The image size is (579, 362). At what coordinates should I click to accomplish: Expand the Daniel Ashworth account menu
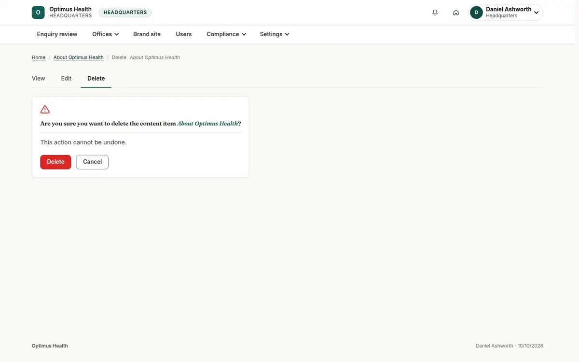[x=506, y=13]
